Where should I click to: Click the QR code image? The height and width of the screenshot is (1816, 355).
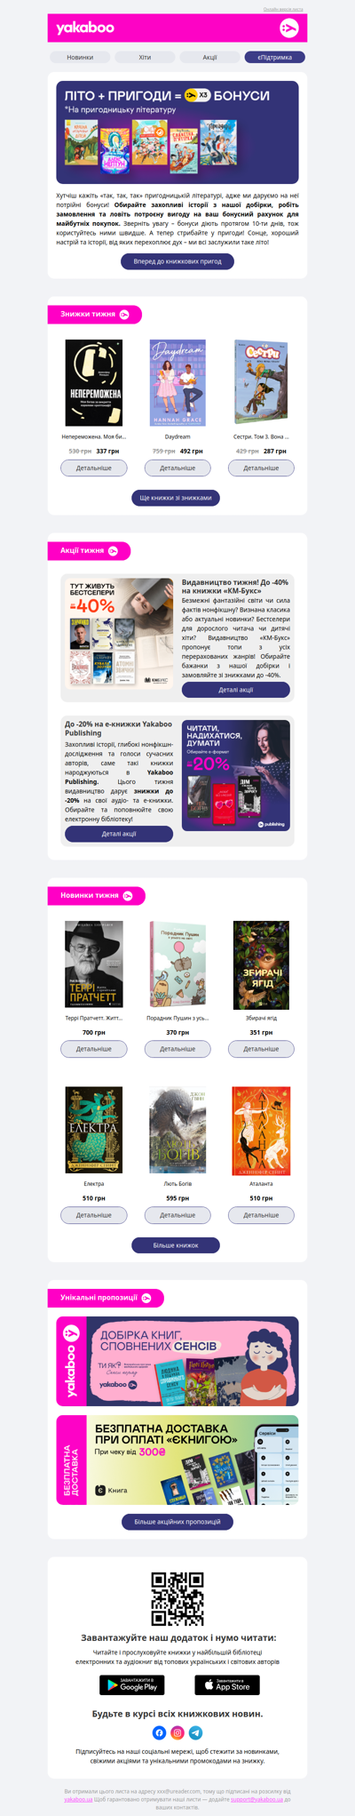177,1598
